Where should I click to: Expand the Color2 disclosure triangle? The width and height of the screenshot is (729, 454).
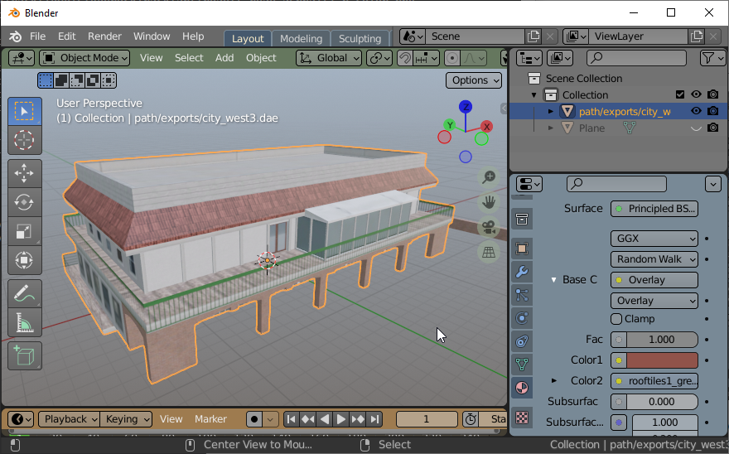[x=553, y=381]
